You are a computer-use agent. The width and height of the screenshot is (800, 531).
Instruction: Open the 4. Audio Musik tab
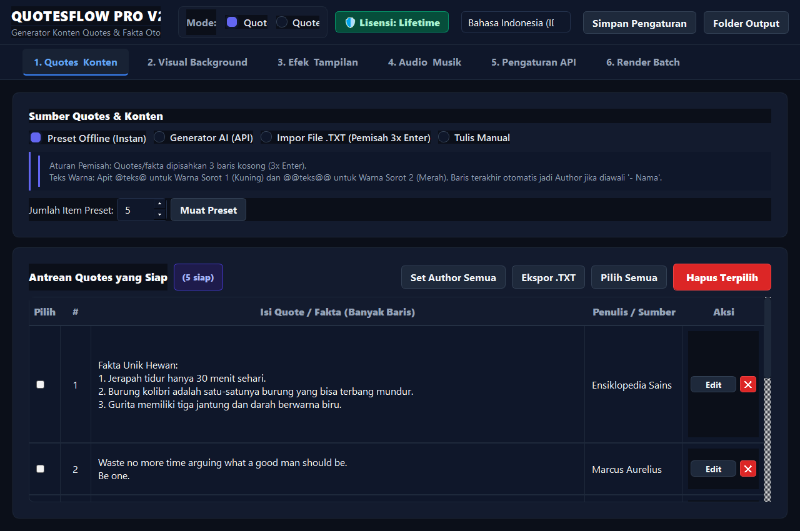tap(424, 62)
